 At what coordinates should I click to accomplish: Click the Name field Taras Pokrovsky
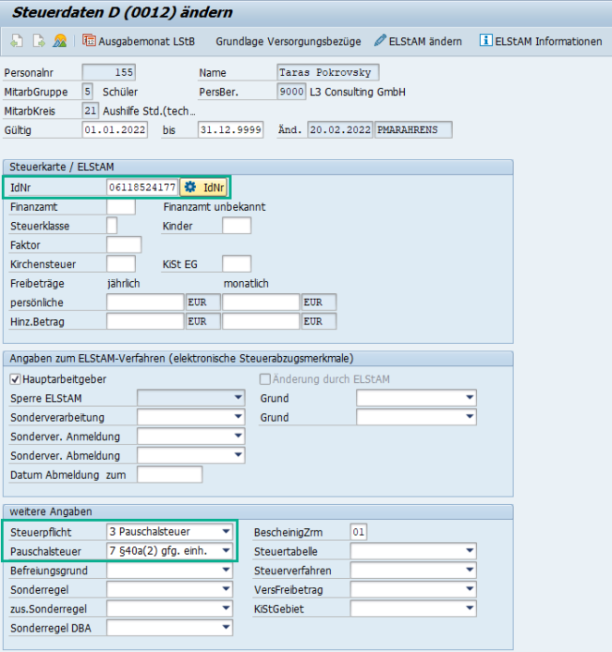[x=327, y=72]
